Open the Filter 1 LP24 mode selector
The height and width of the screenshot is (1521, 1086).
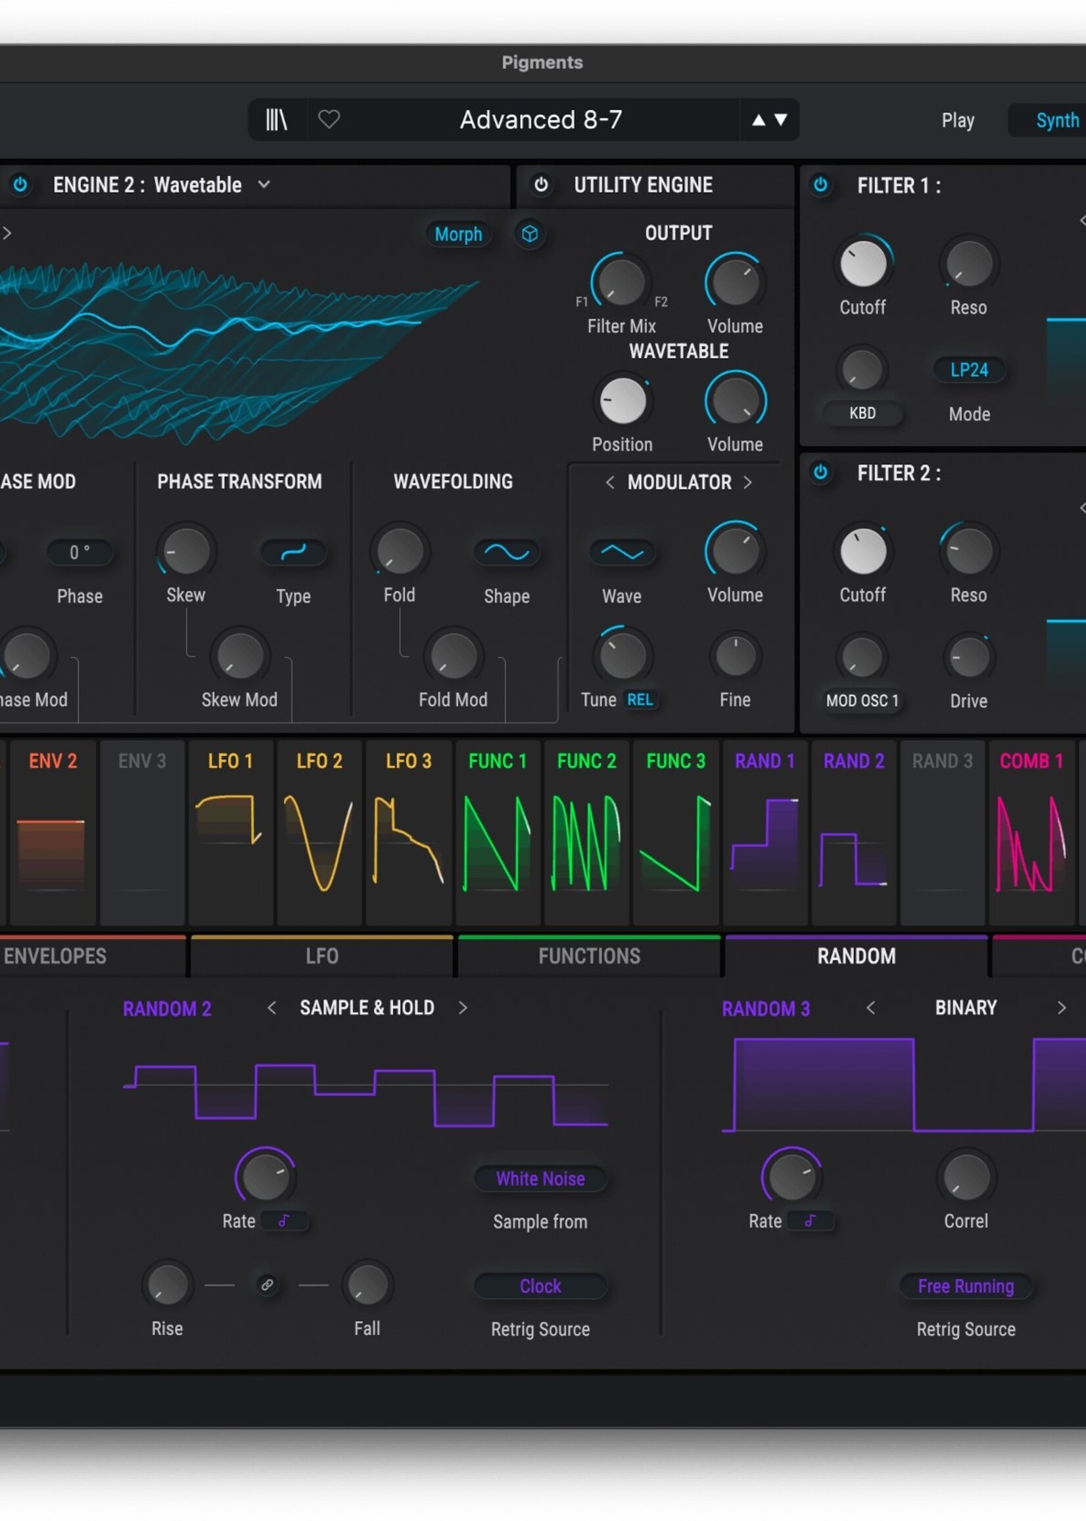pos(969,370)
